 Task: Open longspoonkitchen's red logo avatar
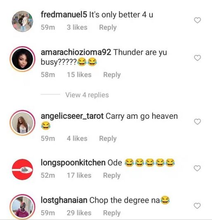pos(22,169)
